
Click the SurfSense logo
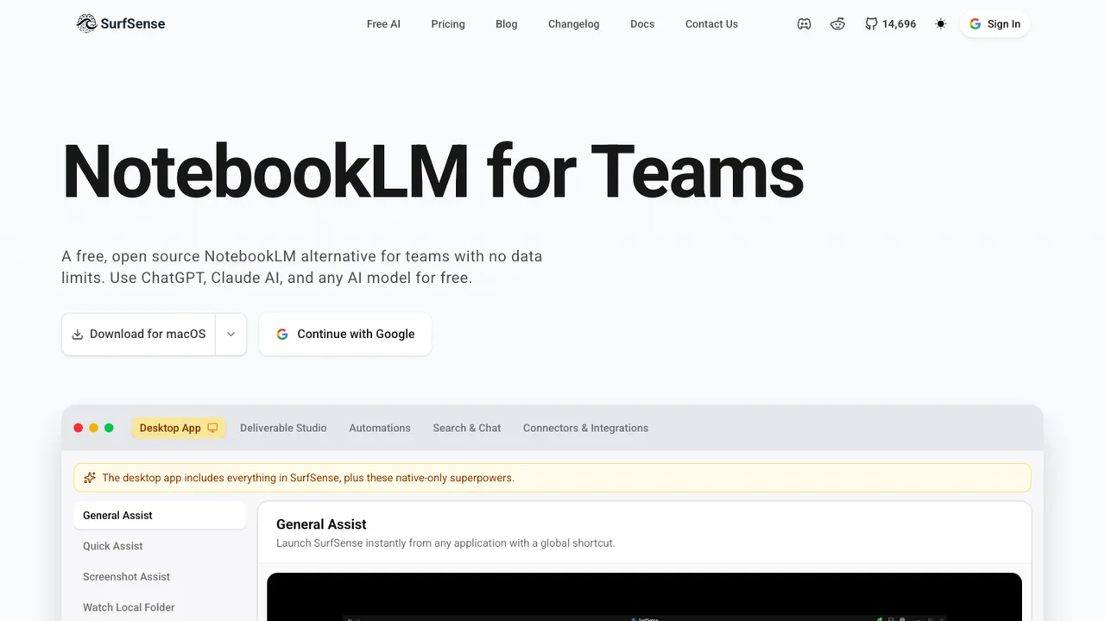pyautogui.click(x=121, y=24)
